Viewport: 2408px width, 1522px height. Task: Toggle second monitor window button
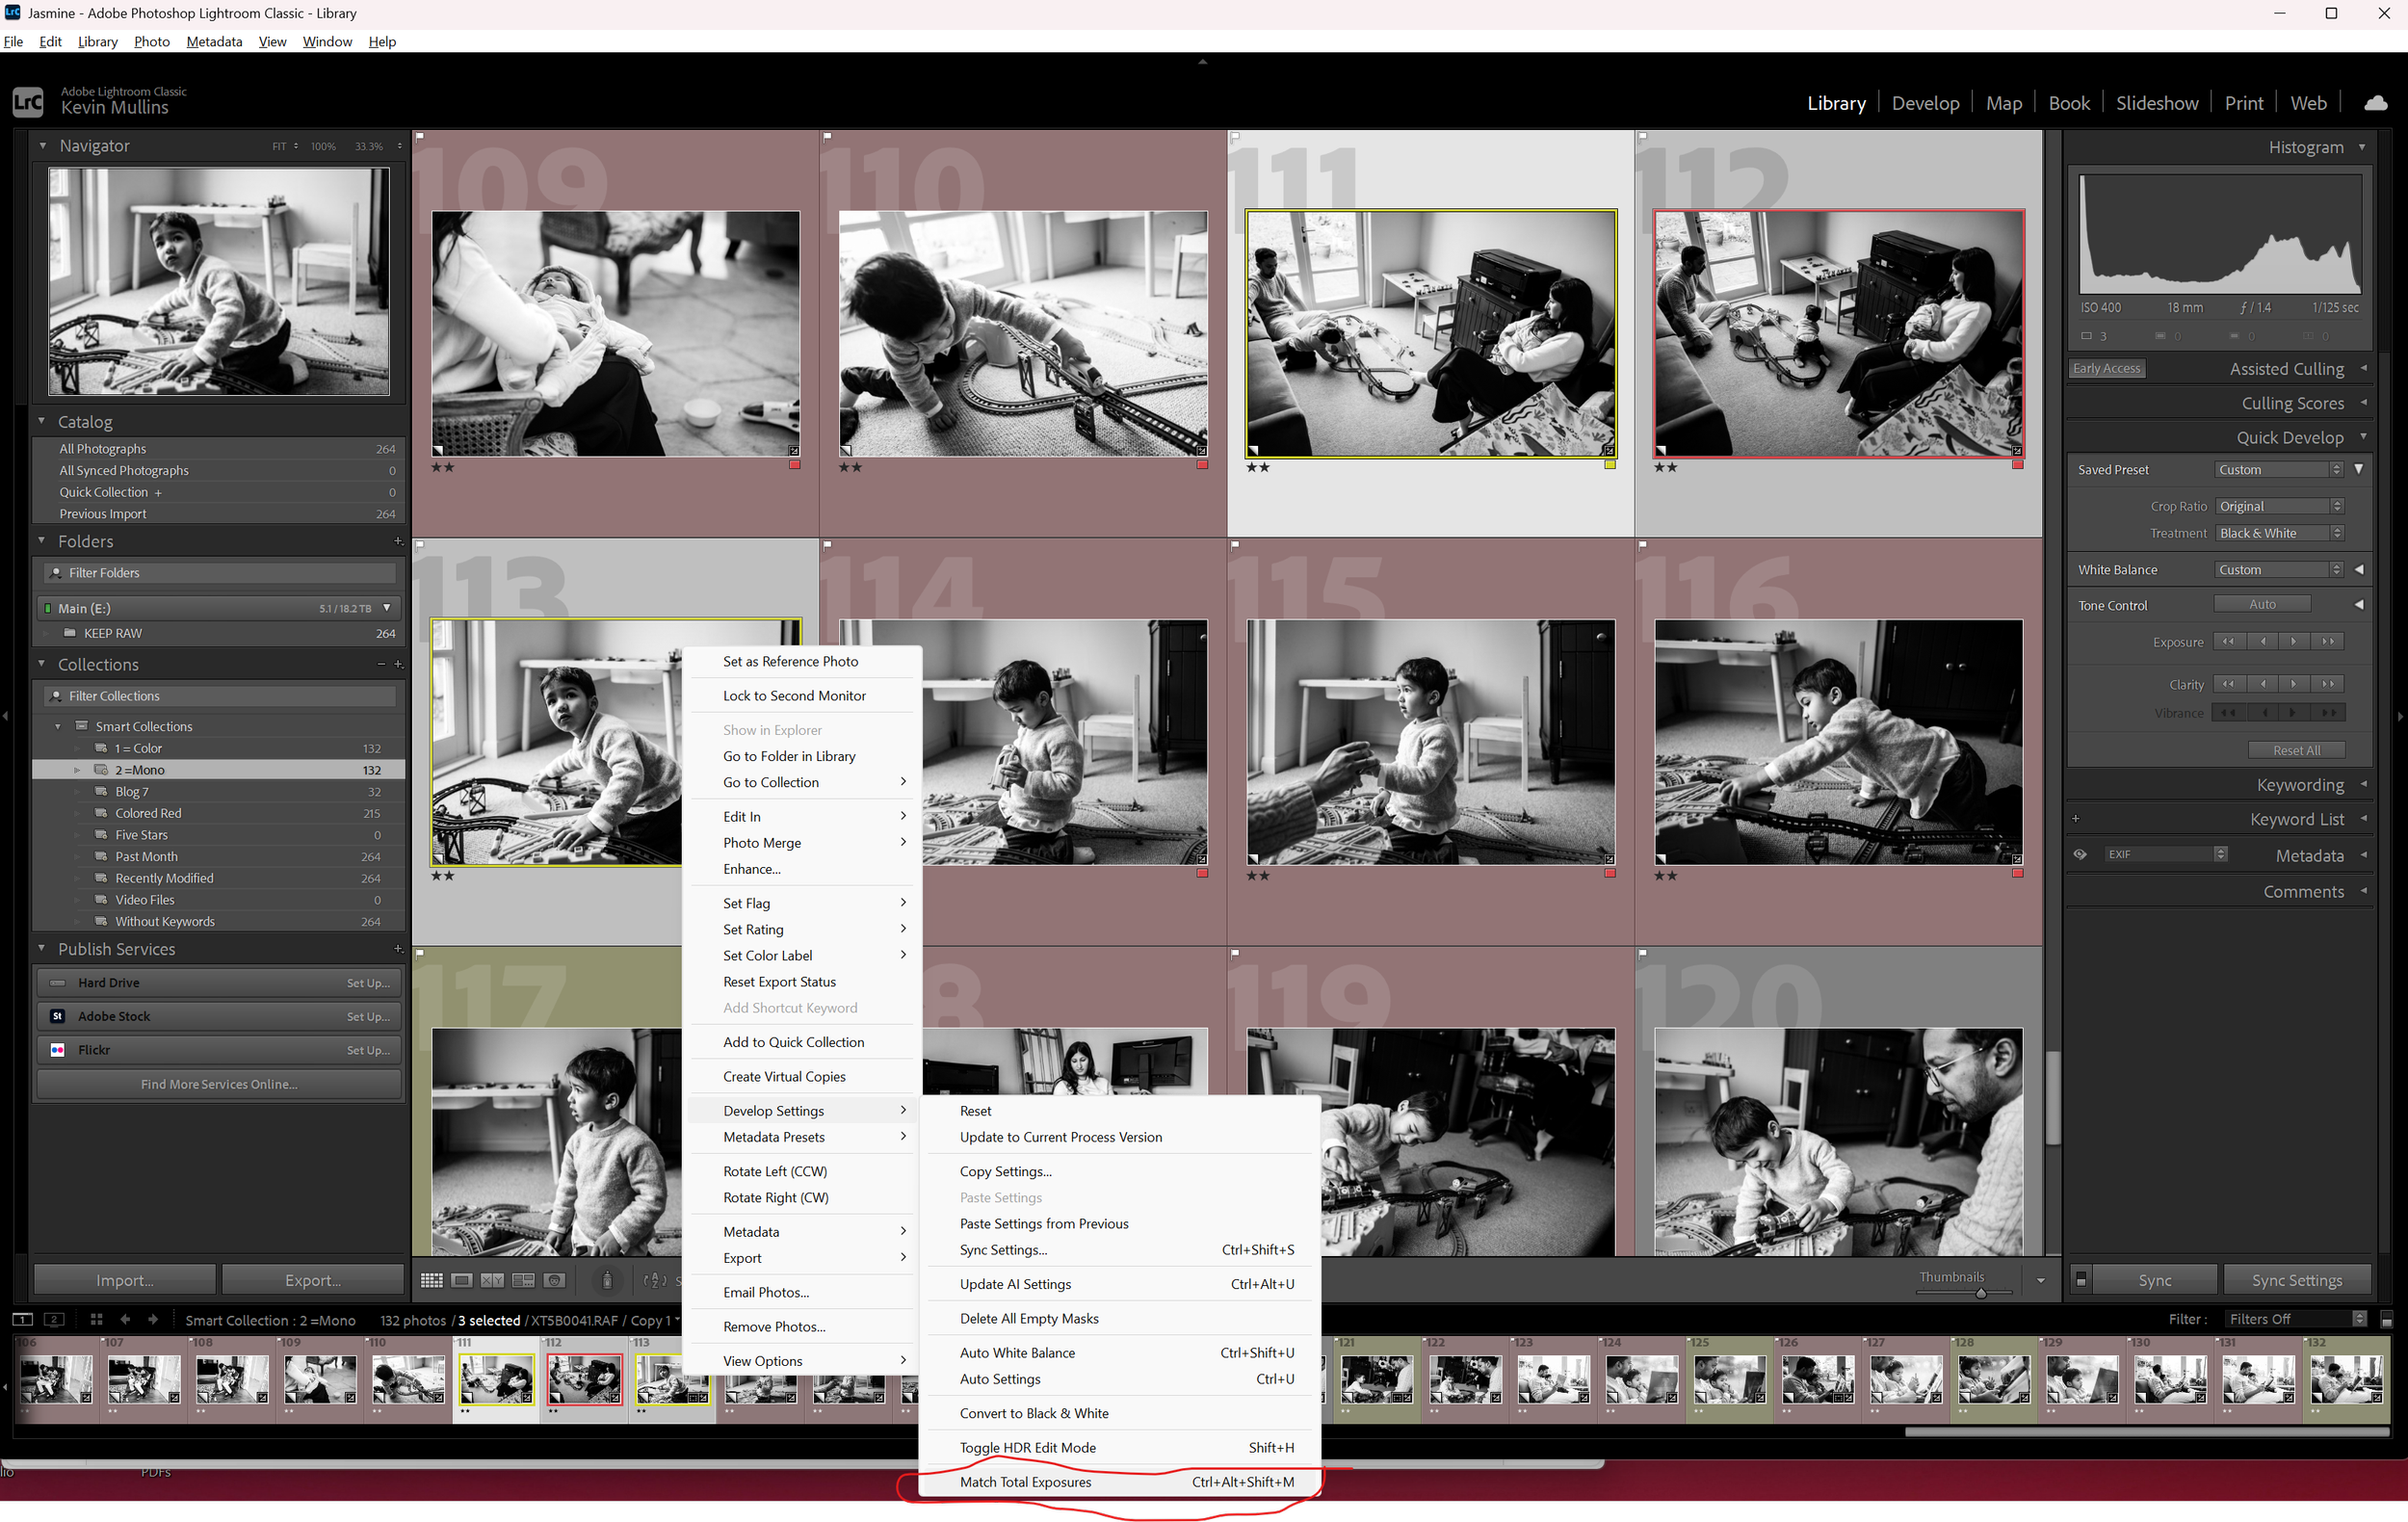coord(52,1320)
